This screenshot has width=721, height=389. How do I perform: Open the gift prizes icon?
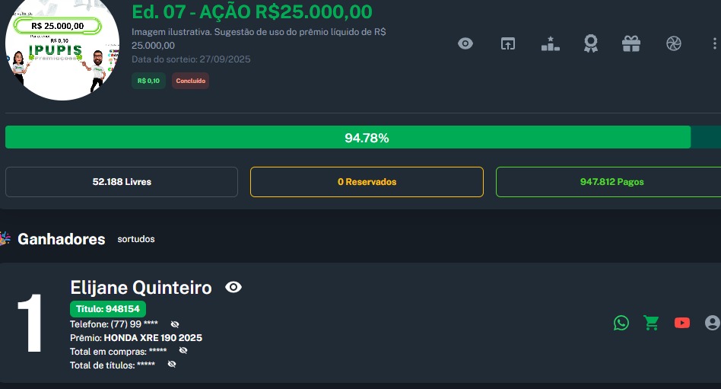(631, 43)
